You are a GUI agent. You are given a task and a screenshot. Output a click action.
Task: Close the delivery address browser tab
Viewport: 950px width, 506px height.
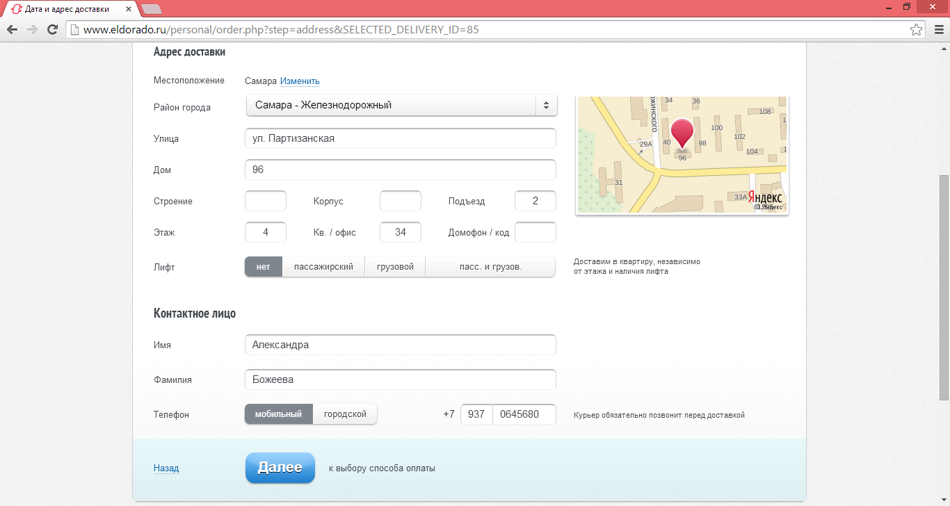(x=129, y=9)
